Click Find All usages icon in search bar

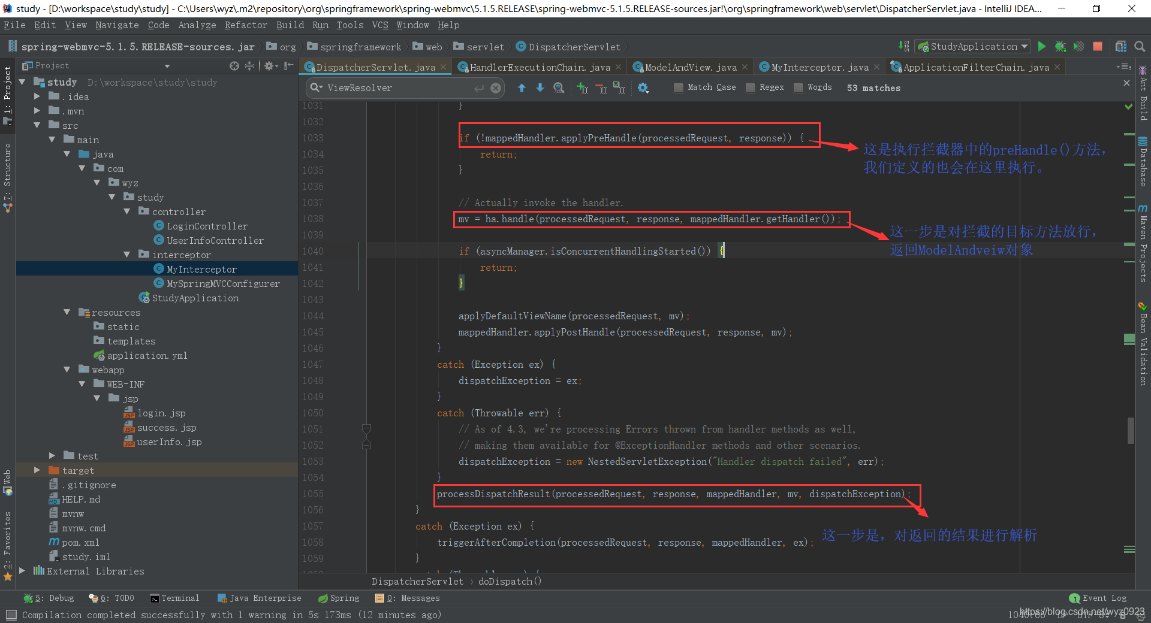(559, 88)
